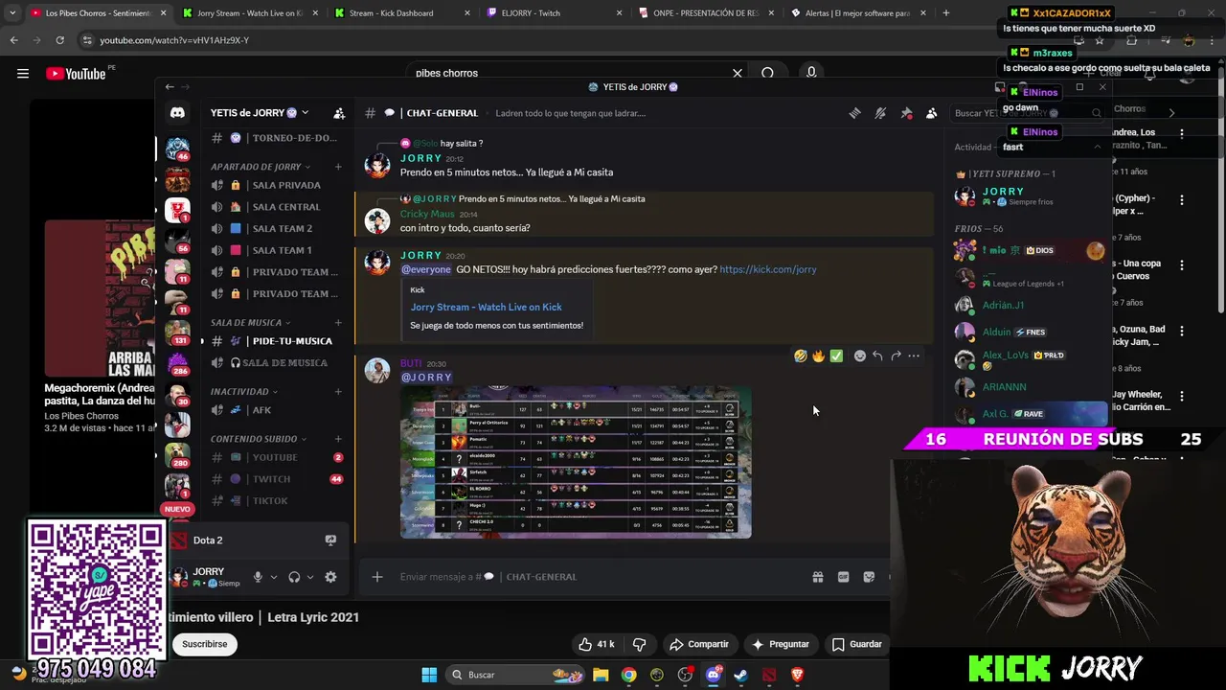Click the Suscribirse button on YouTube
The width and height of the screenshot is (1226, 690).
click(204, 644)
